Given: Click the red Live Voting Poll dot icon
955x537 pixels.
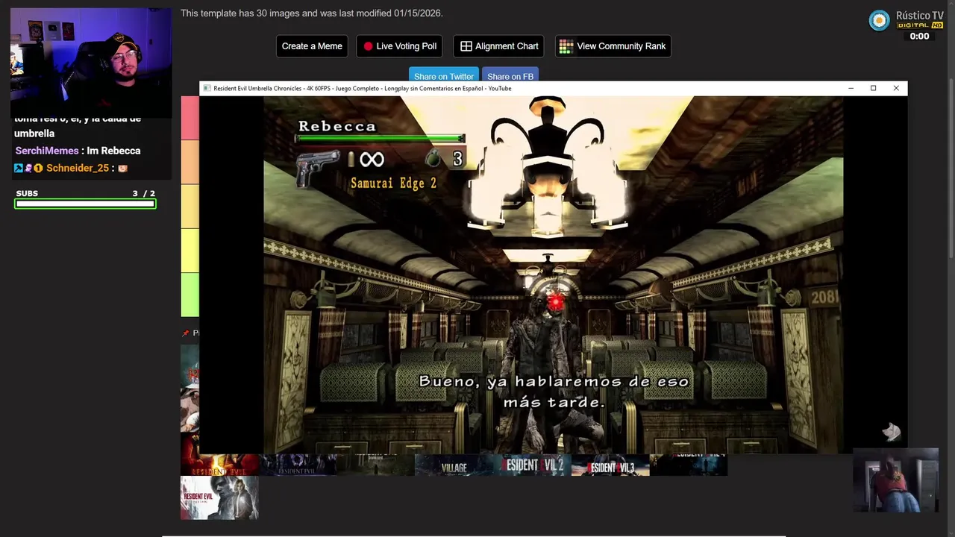Looking at the screenshot, I should [368, 46].
